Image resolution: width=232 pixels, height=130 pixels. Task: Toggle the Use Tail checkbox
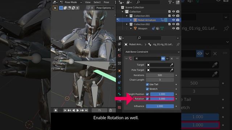[147, 84]
